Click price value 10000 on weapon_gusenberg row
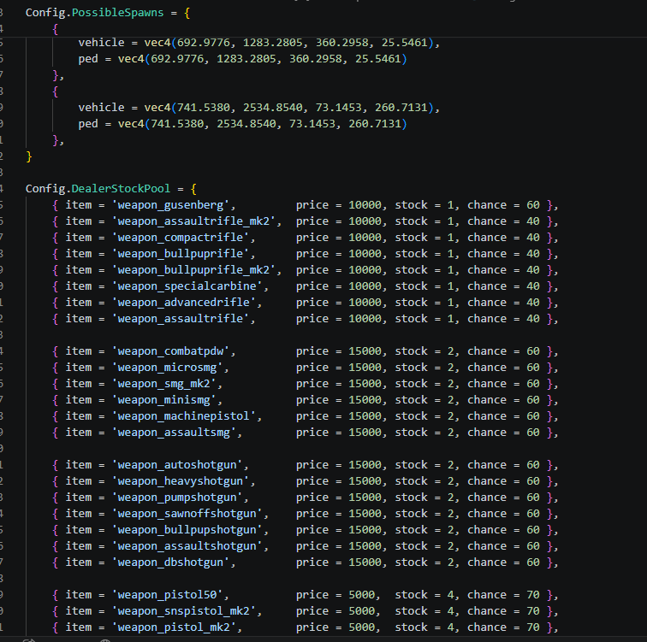This screenshot has height=642, width=647. click(x=365, y=205)
